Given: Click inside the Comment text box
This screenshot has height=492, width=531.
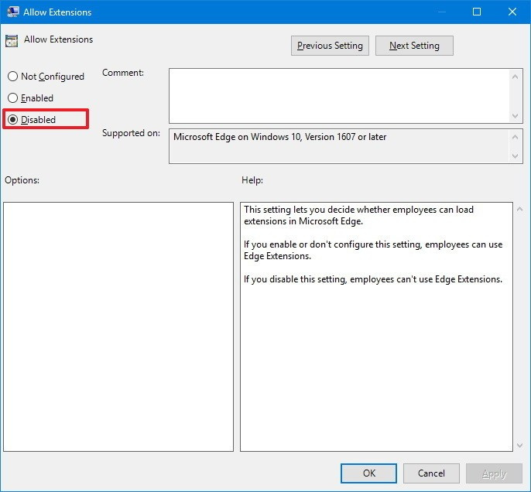Looking at the screenshot, I should 339,95.
